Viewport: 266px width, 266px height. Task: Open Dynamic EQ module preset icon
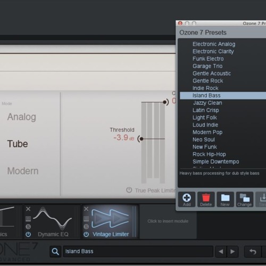pos(28,219)
